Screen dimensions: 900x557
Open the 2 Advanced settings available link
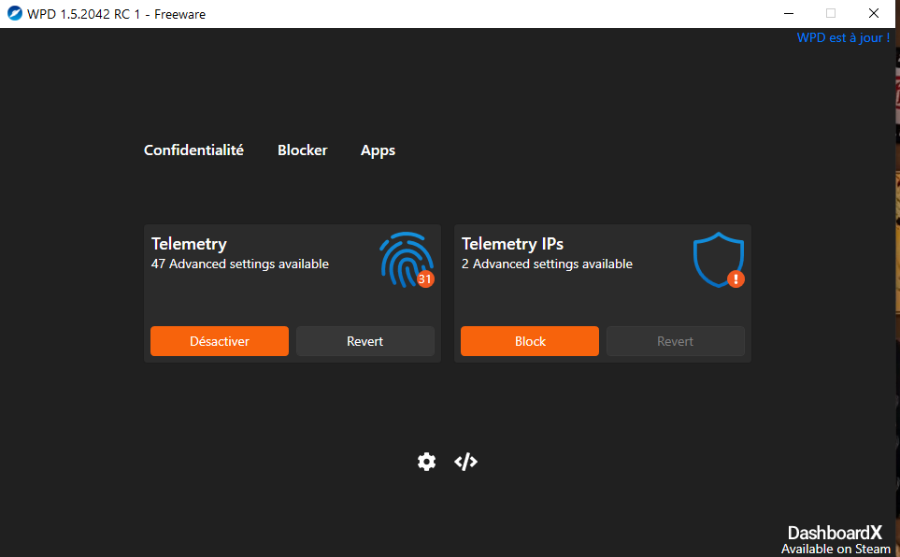[547, 264]
